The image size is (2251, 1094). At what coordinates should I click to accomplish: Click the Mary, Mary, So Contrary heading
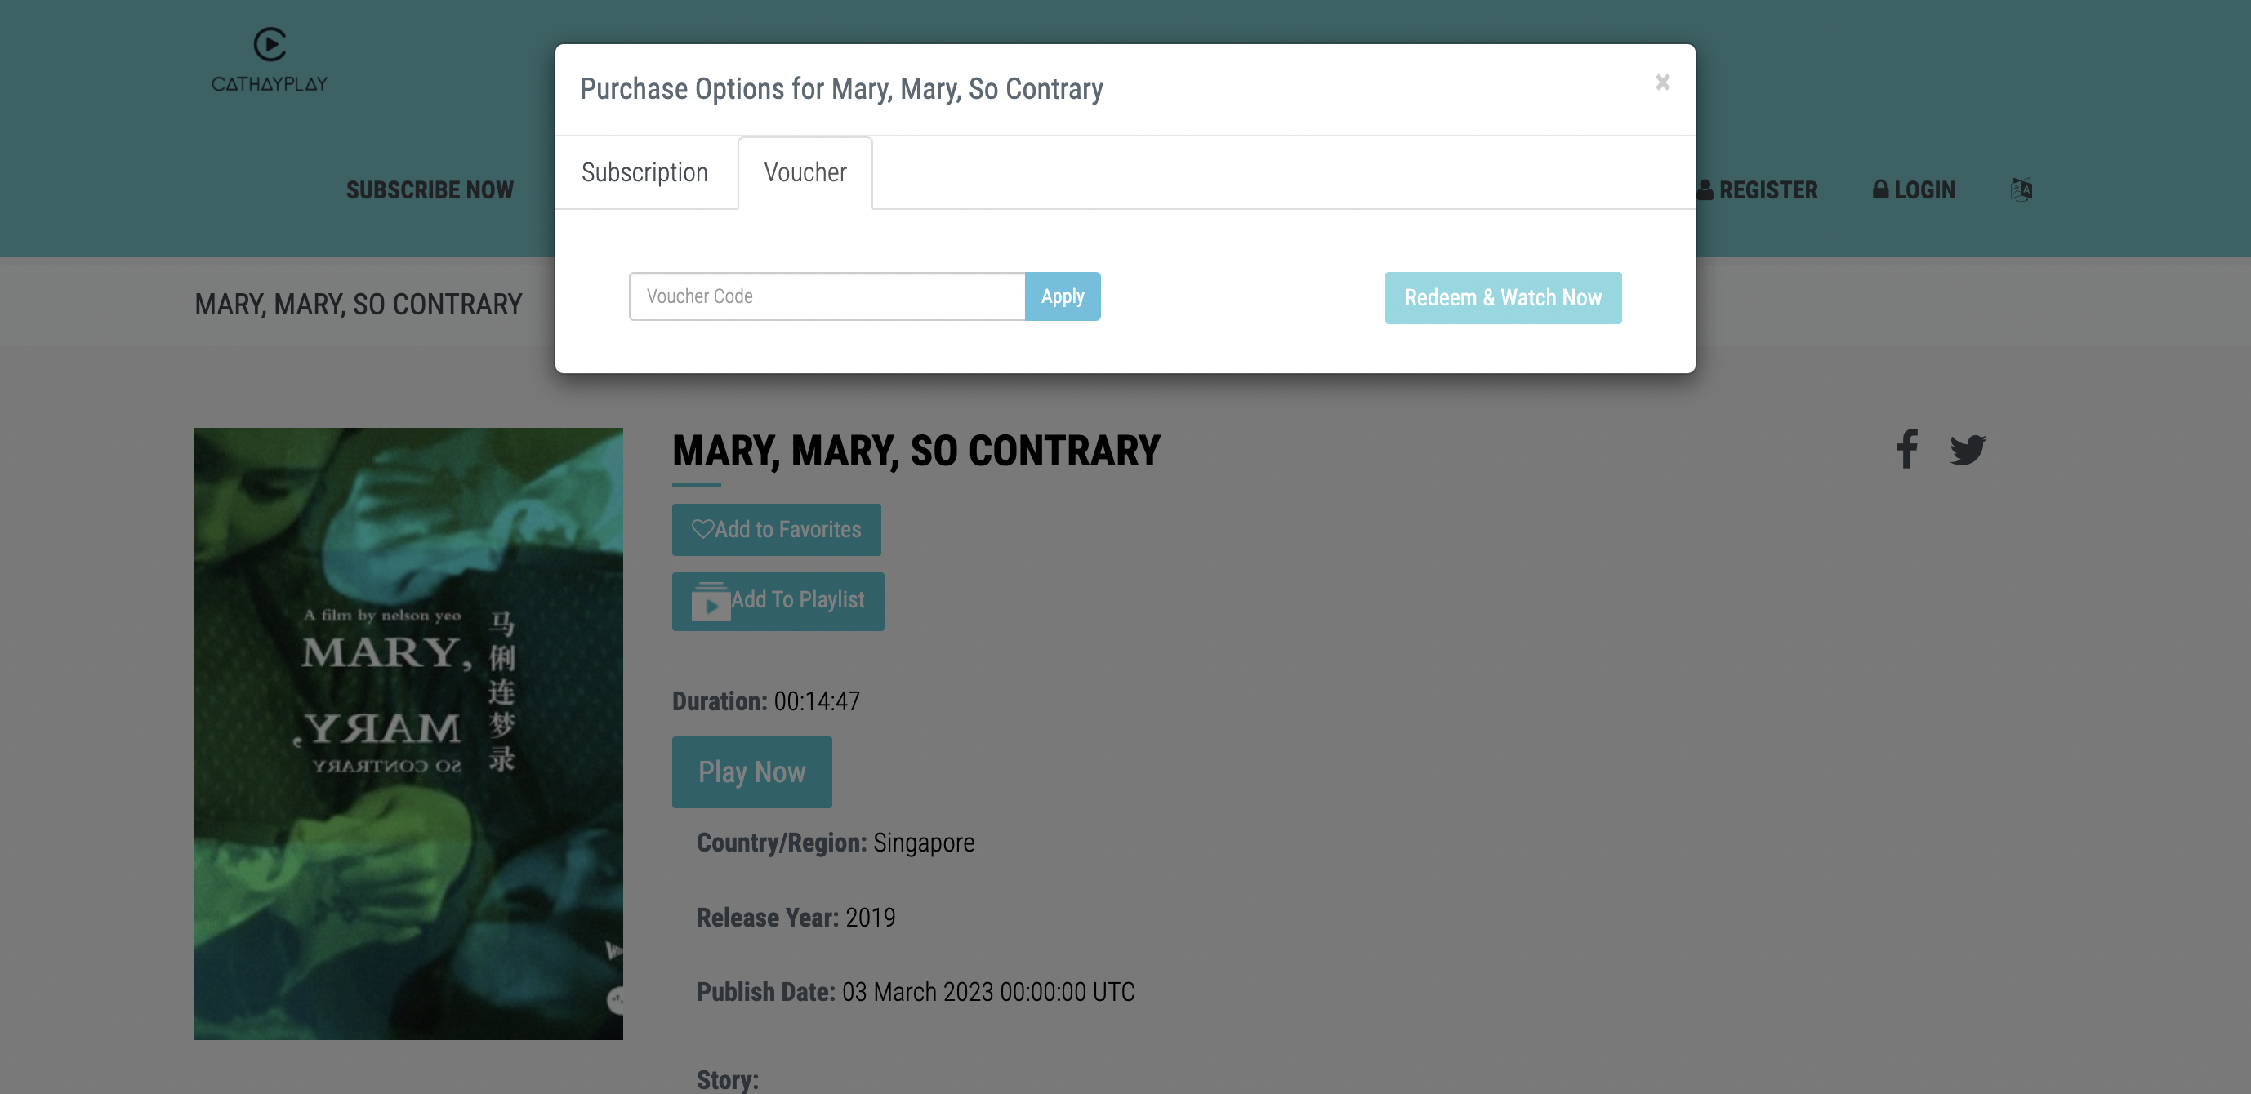click(916, 451)
